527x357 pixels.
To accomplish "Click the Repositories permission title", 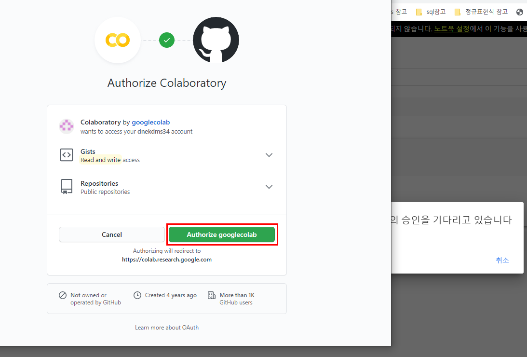I will point(99,183).
